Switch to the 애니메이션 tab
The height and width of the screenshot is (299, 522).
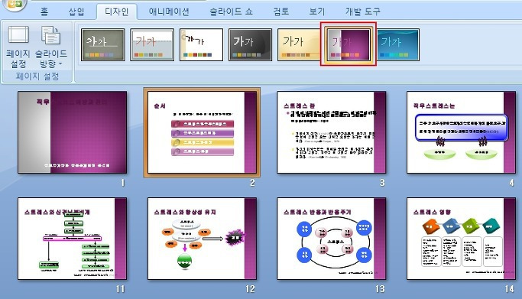click(169, 11)
